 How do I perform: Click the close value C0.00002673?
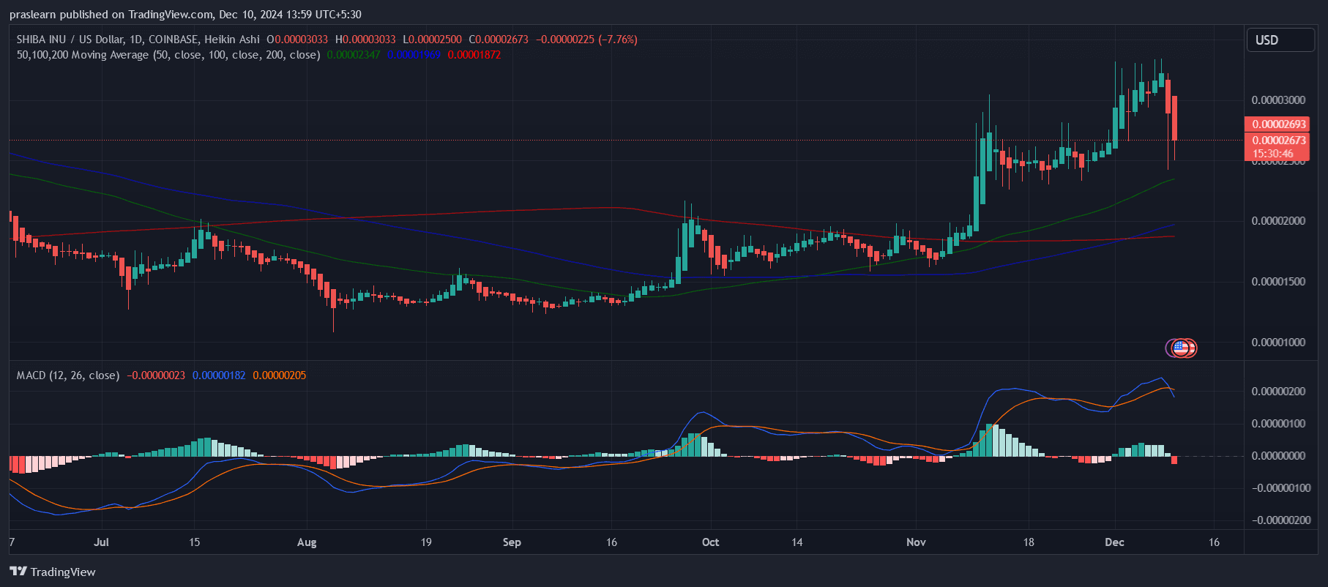tap(499, 40)
